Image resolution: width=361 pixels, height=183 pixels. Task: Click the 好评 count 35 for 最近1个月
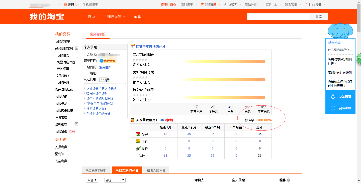pyautogui.click(x=189, y=134)
